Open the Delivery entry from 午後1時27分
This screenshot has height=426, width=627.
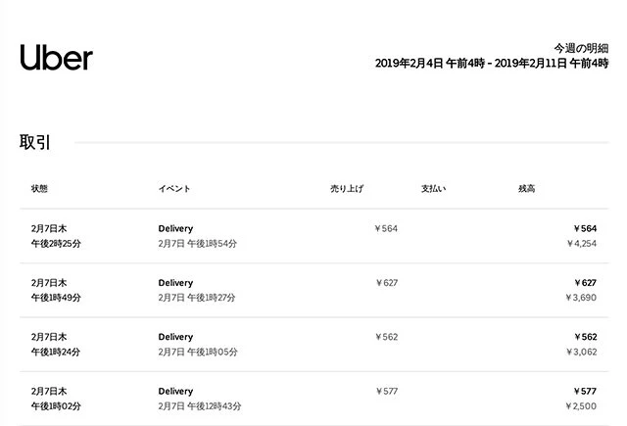tap(176, 282)
